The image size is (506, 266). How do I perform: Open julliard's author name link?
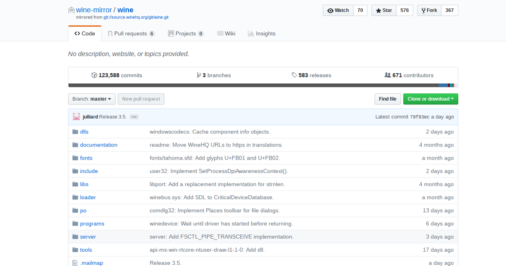pos(90,117)
